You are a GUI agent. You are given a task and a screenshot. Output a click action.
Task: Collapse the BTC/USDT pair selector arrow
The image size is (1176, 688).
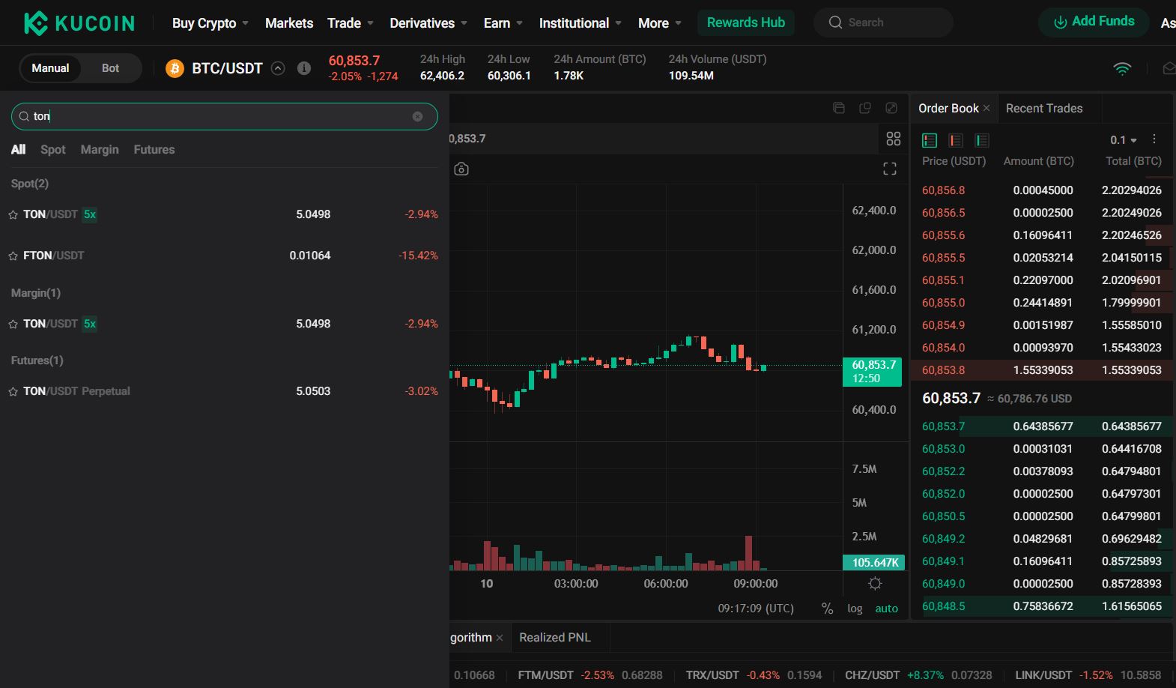pyautogui.click(x=278, y=68)
